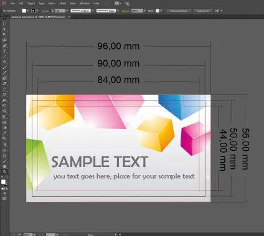This screenshot has width=264, height=236.
Task: Select the Symbol Sprayer tool
Action: (4, 144)
